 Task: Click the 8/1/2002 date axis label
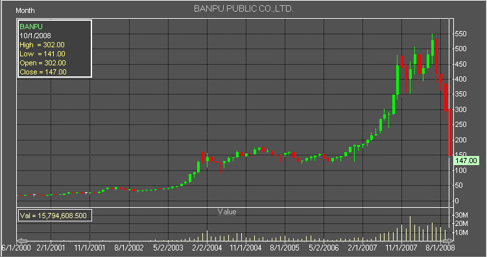(x=129, y=248)
